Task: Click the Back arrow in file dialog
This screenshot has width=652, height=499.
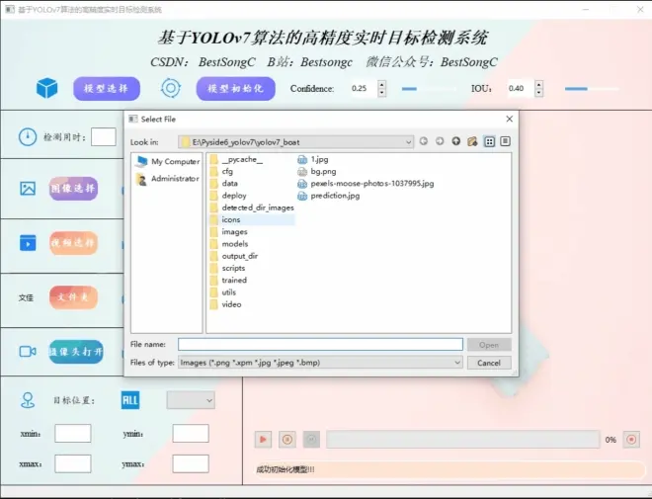Action: (x=424, y=141)
